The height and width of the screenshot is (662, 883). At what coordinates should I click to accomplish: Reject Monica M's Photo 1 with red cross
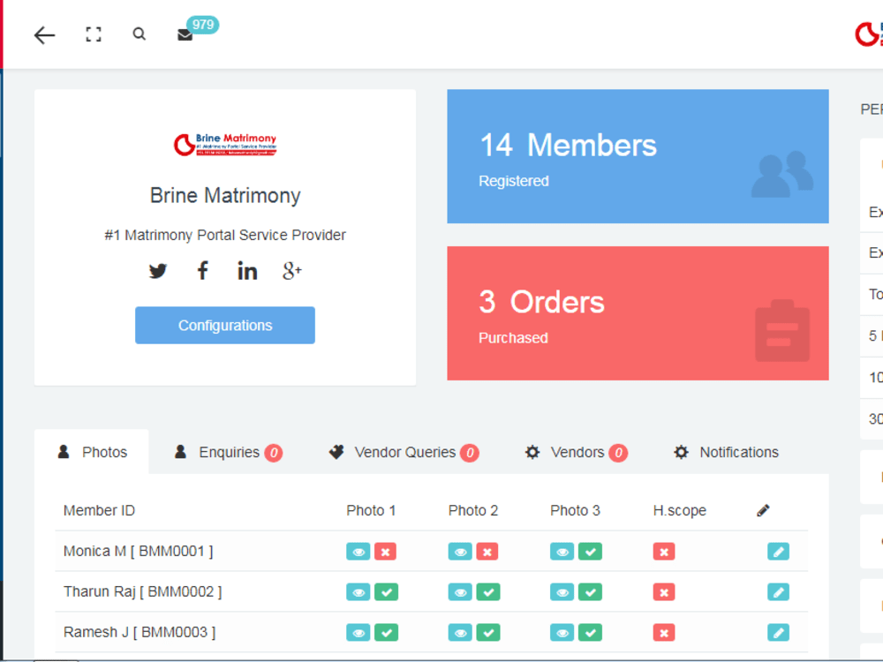[x=385, y=551]
